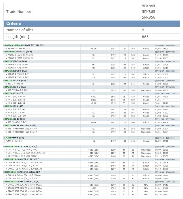Click the date 98/06 - 04/12 in the SPACE STAR row
The width and height of the screenshot is (183, 199).
tap(162, 191)
